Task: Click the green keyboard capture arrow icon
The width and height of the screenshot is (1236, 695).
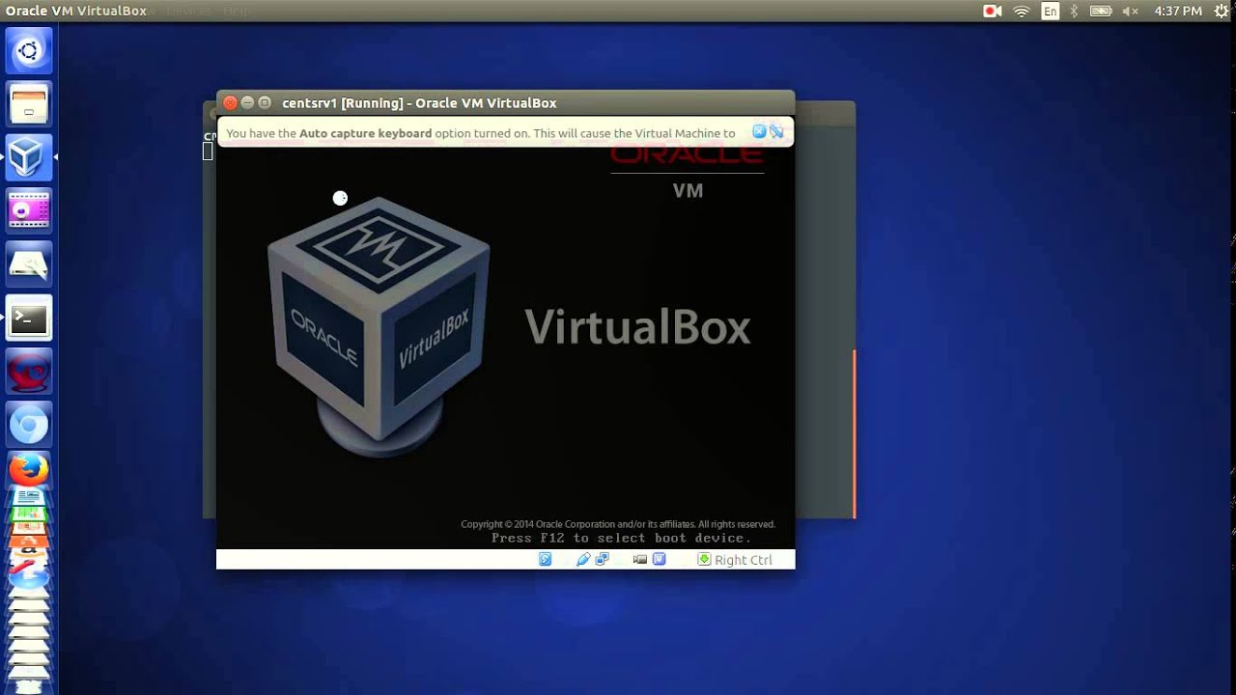Action: coord(704,560)
